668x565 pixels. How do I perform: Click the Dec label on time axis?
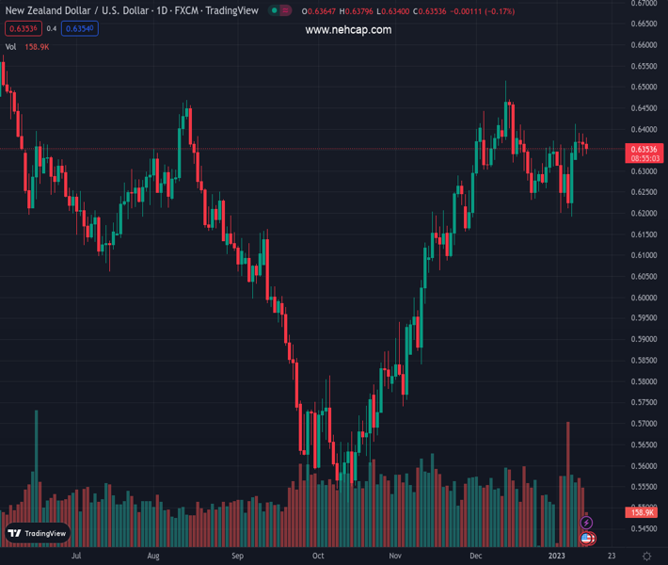(475, 556)
